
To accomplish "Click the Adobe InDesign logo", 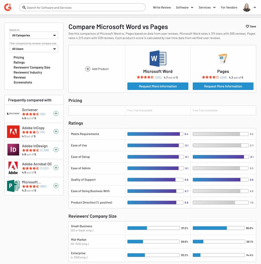I will [13, 150].
